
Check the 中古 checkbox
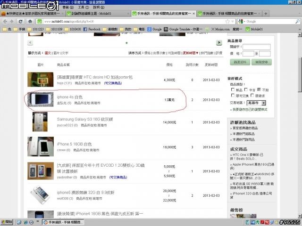[246, 89]
